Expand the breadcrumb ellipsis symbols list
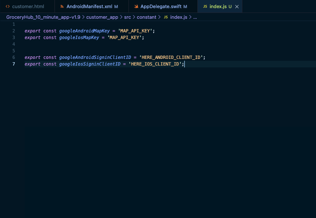Viewport: 316px width, 218px height. (195, 17)
